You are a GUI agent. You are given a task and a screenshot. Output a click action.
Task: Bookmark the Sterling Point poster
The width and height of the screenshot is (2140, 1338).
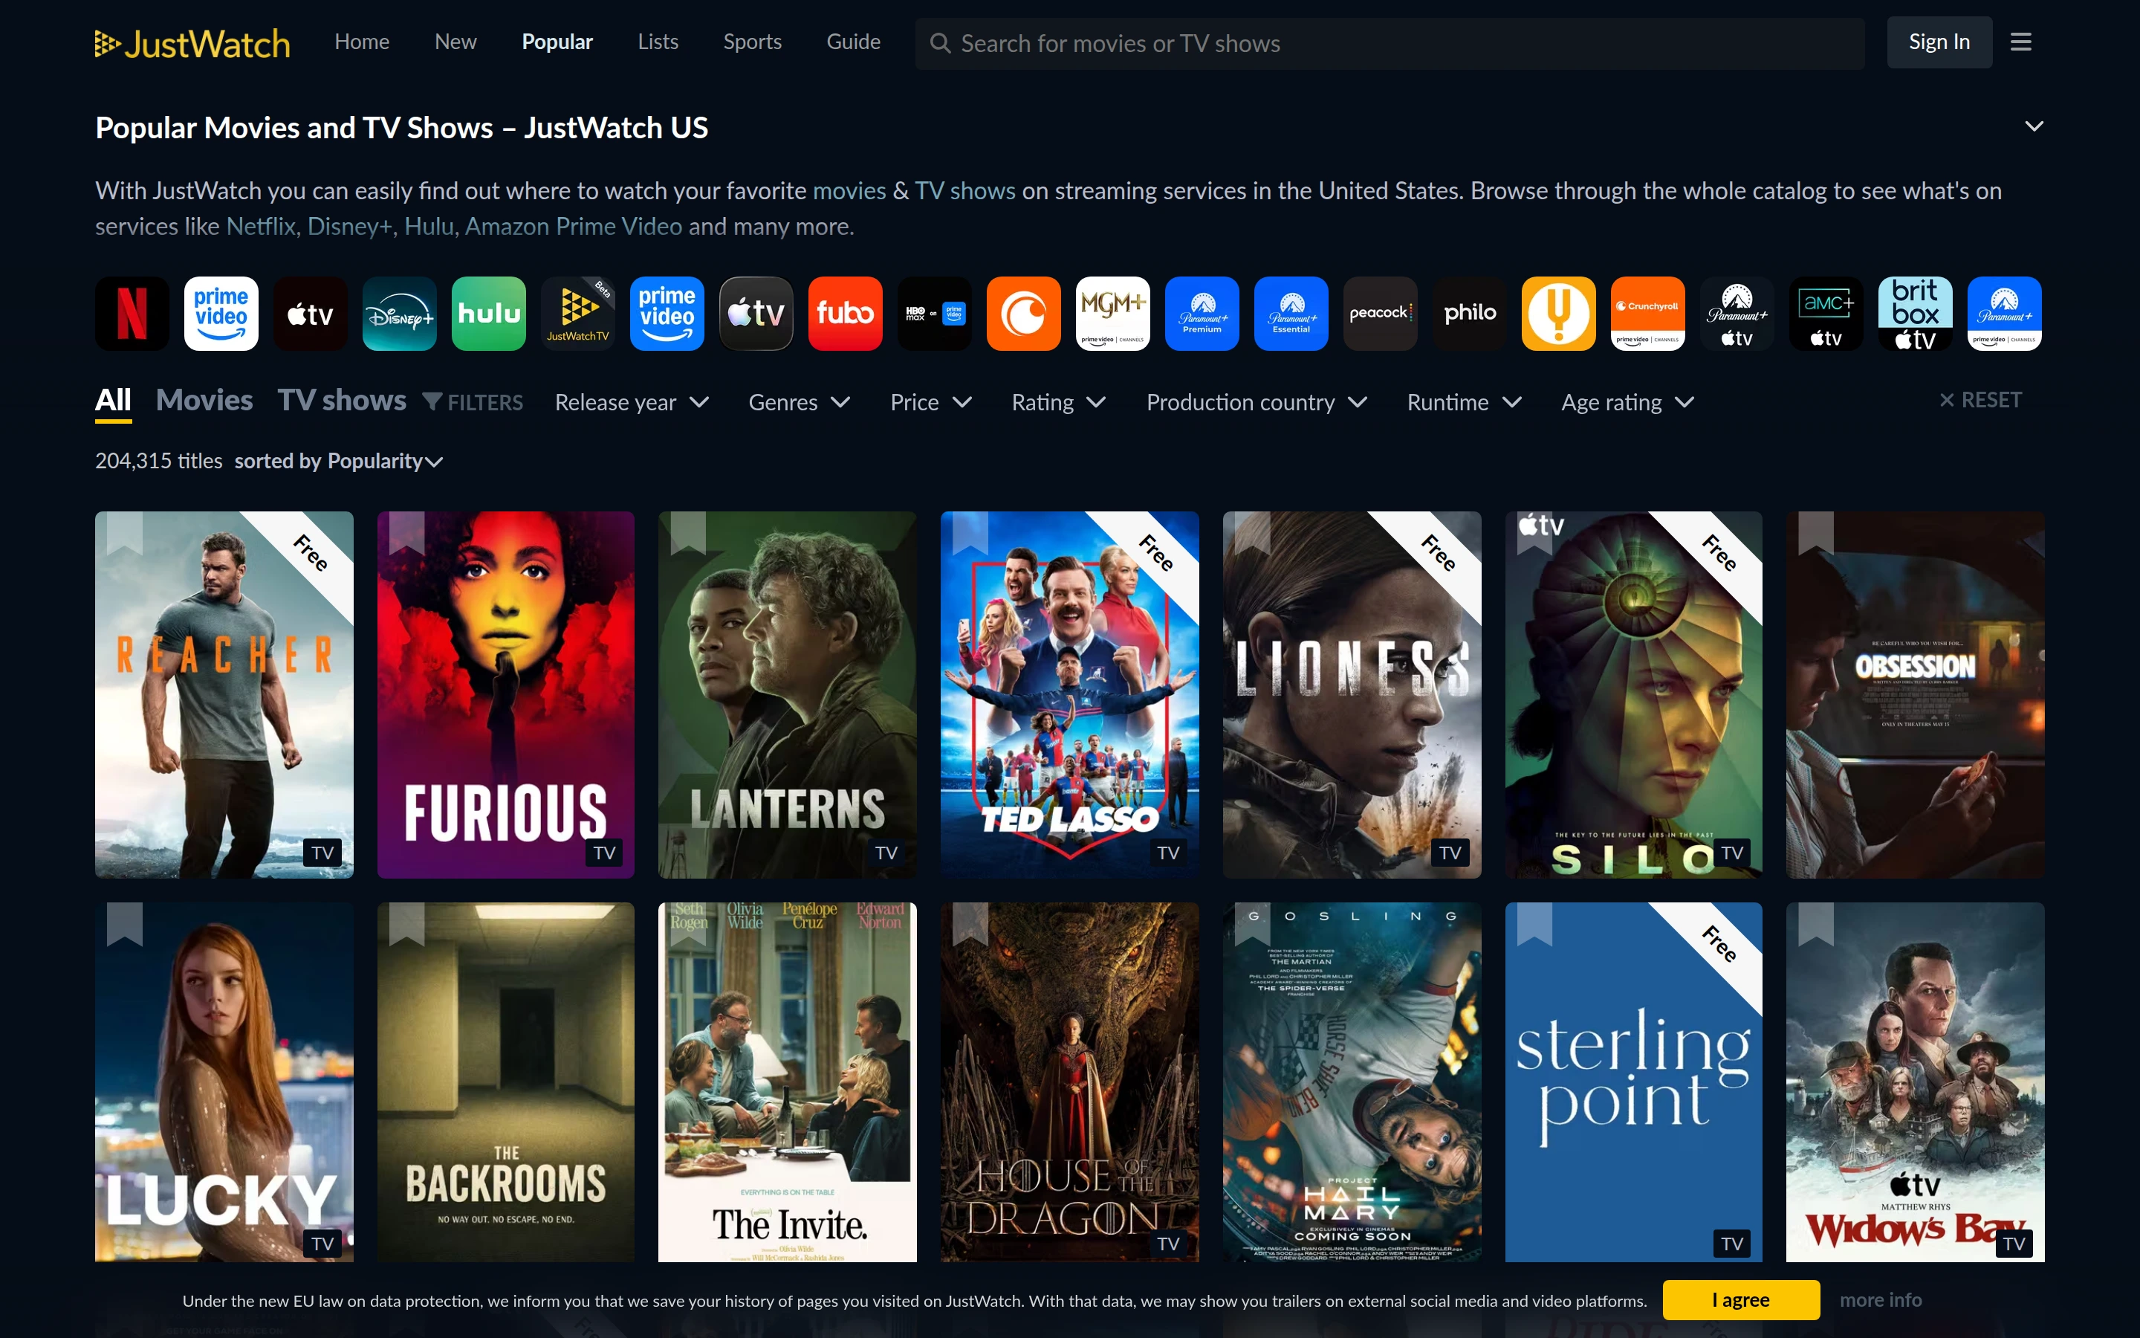pyautogui.click(x=1534, y=924)
